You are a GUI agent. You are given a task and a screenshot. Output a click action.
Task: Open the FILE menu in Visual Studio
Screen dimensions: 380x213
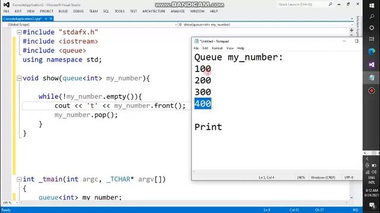click(x=7, y=11)
